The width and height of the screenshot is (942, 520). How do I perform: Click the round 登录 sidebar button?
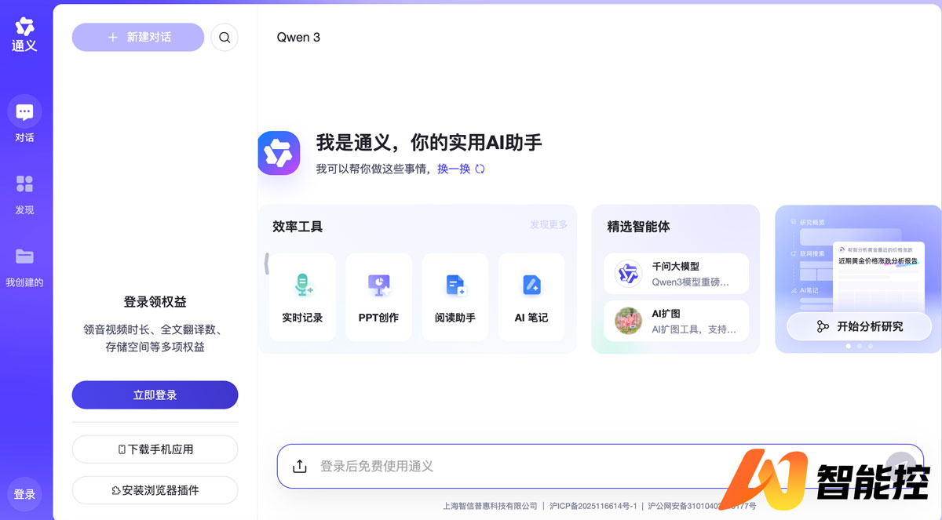click(x=24, y=494)
